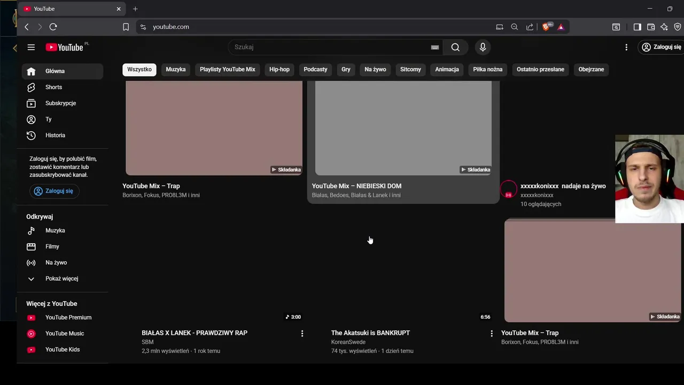The height and width of the screenshot is (385, 684).
Task: Click the zoom-out magnifier in address bar
Action: click(x=515, y=27)
